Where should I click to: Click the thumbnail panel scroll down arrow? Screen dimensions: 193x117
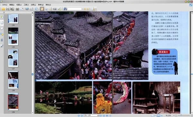tap(32, 113)
